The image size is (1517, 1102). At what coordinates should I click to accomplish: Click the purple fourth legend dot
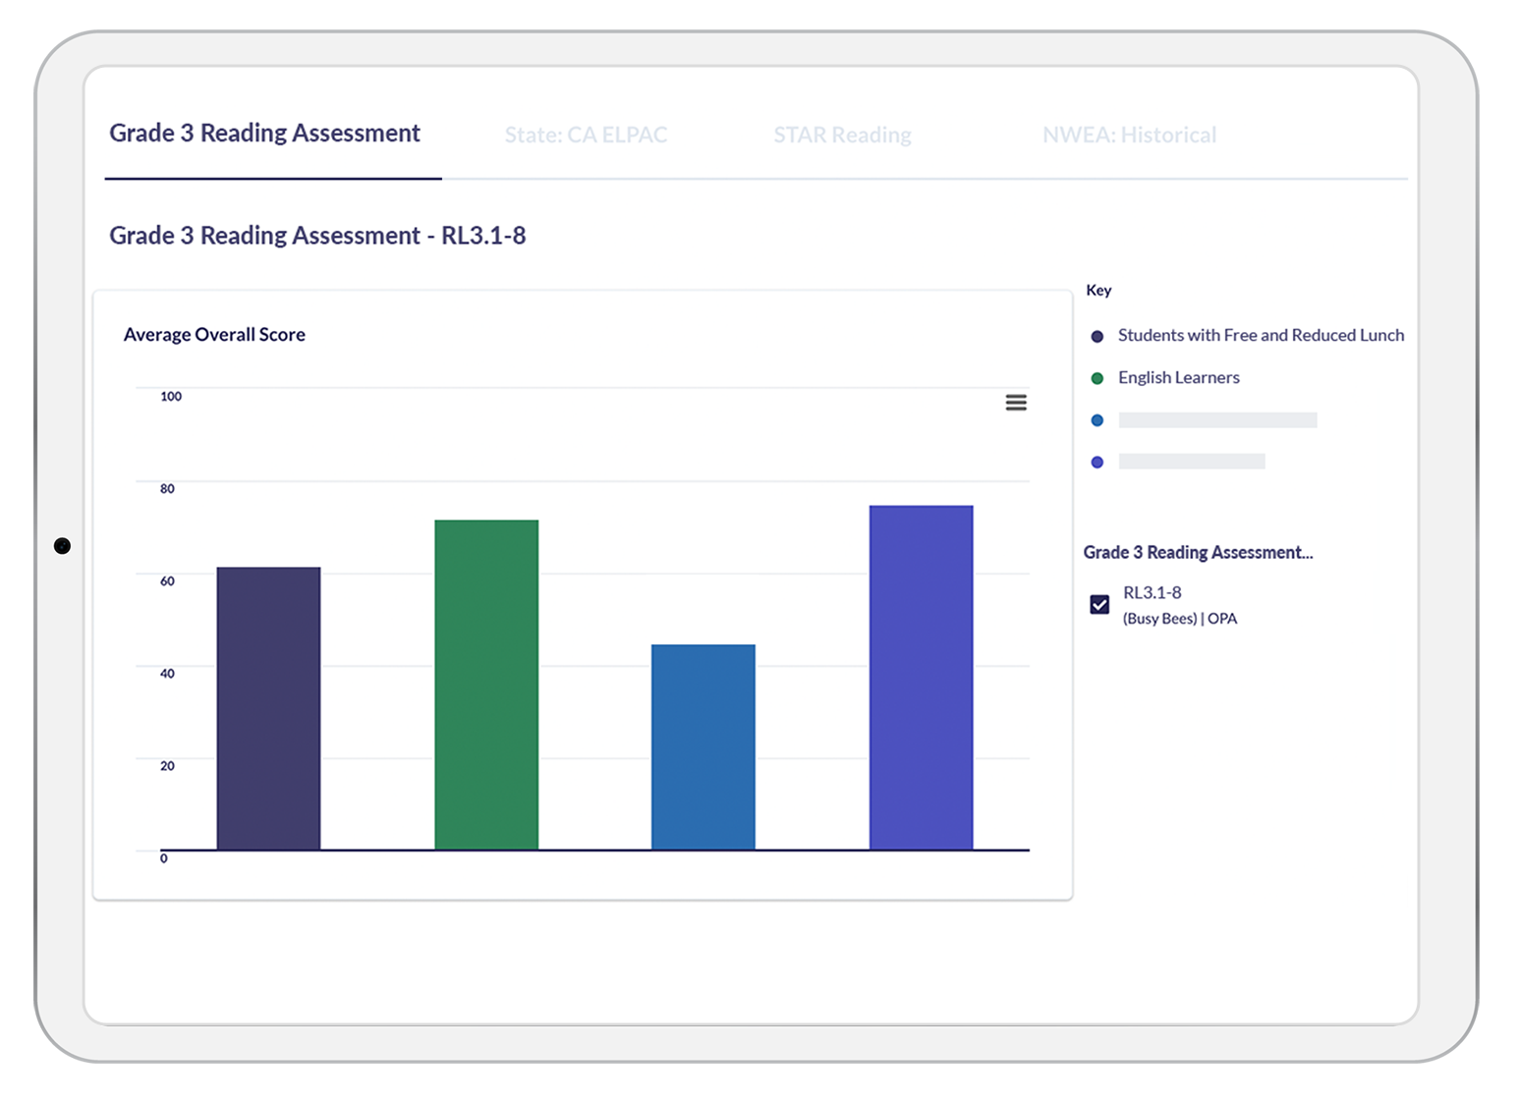coord(1097,463)
